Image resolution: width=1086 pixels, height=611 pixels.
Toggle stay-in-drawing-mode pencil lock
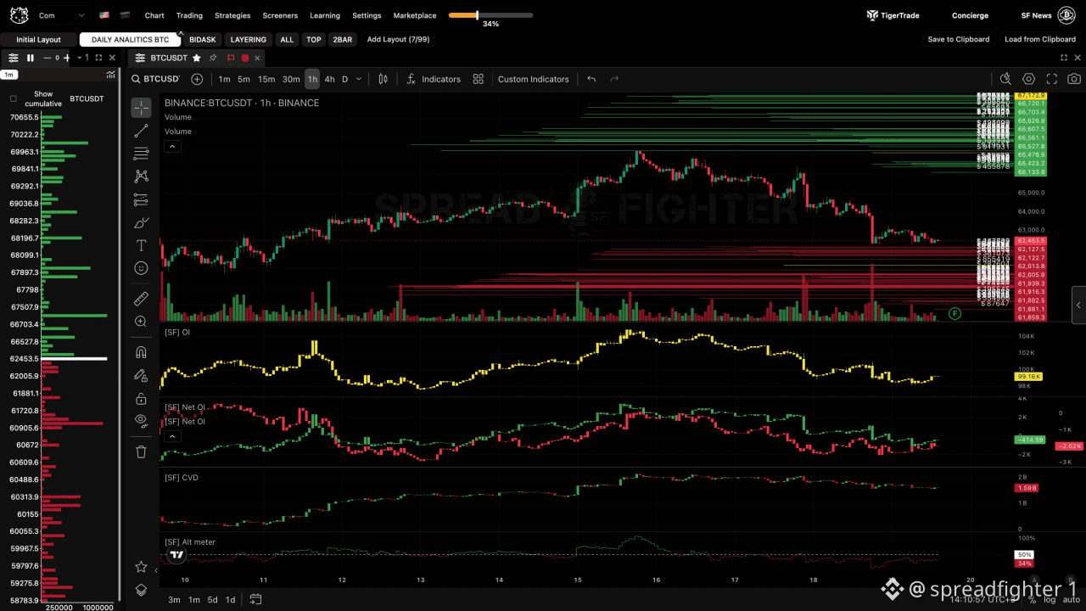pos(141,375)
